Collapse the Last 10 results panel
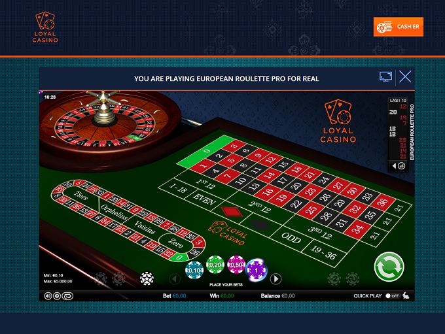The width and height of the screenshot is (445, 334). pos(394,166)
